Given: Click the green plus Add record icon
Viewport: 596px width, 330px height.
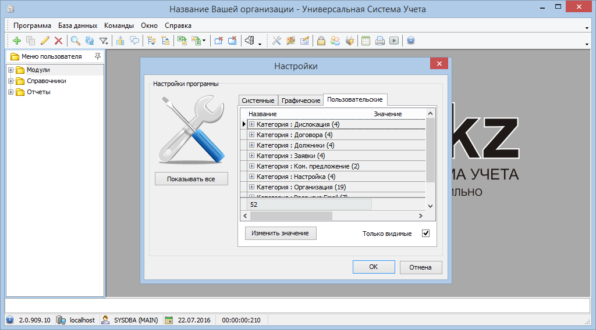Looking at the screenshot, I should coord(16,41).
